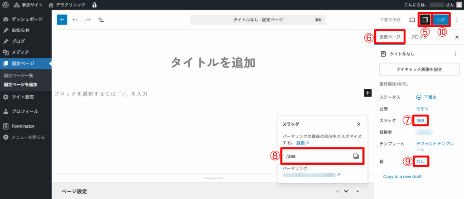Screen dimensions: 464x199
Task: Click the アイキャッチ画像を設定 button
Action: click(x=419, y=69)
